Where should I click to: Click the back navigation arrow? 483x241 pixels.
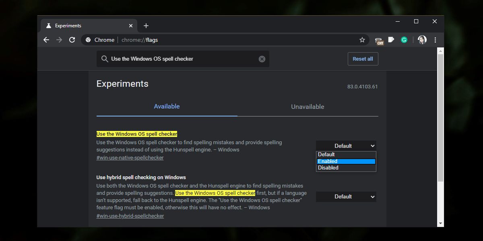pos(46,40)
